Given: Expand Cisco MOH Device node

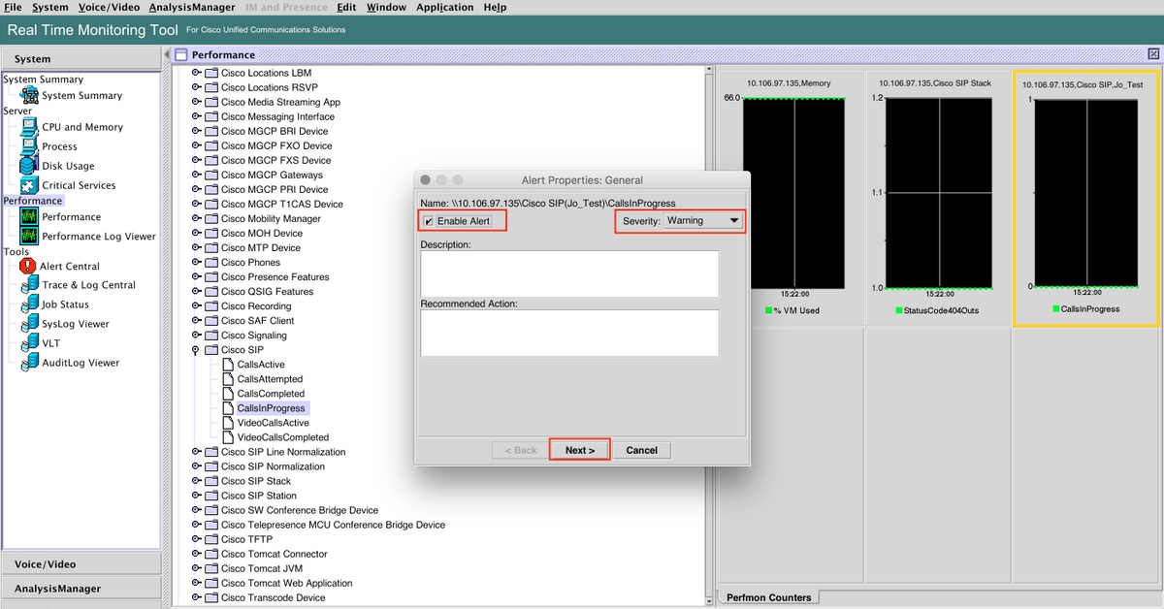Looking at the screenshot, I should [196, 233].
